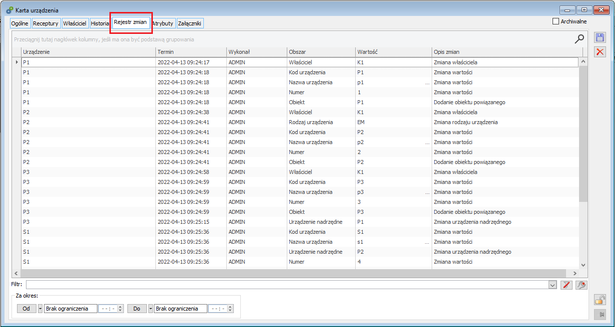Screen dimensions: 615x327
Task: Click the ellipsis next to value s1
Action: click(x=427, y=242)
